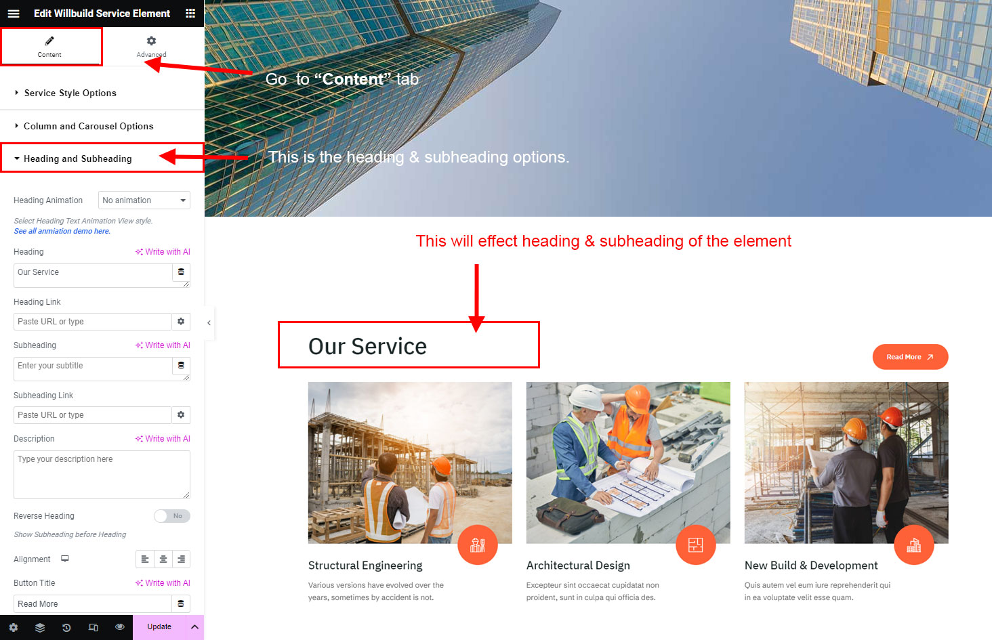Screen dimensions: 992x640
Task: Open Navigator layers icon in footer
Action: 40,628
